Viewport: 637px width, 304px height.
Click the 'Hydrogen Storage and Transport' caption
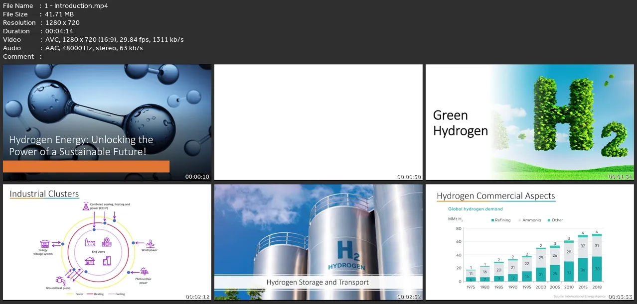[x=318, y=282]
